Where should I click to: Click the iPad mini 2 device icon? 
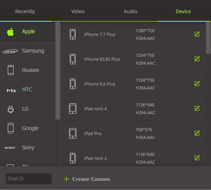click(73, 158)
